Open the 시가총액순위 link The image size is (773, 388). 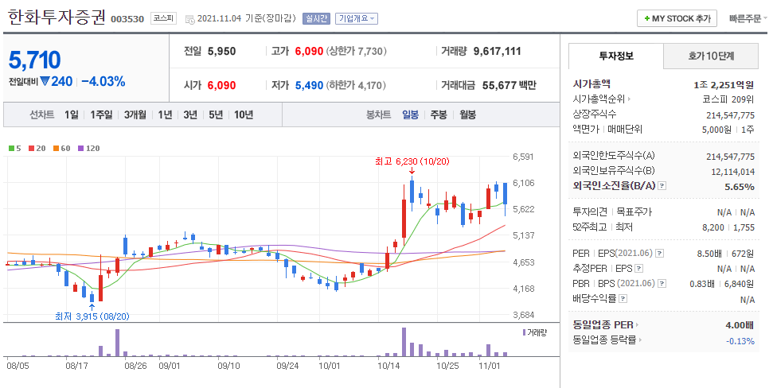tap(599, 99)
